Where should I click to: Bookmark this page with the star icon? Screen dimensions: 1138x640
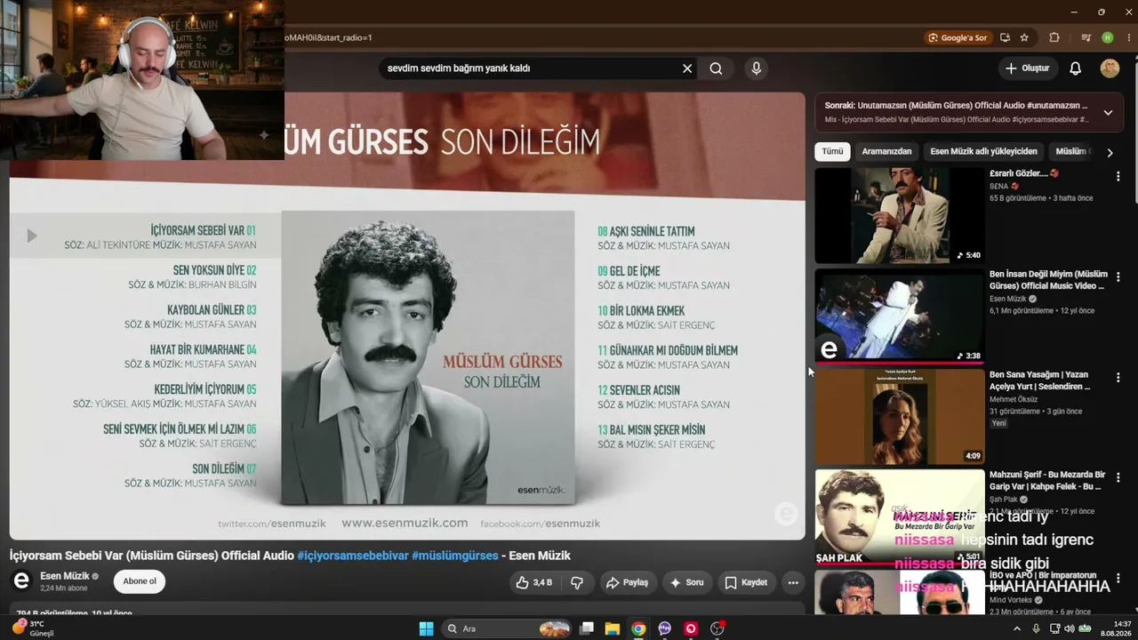click(1024, 38)
